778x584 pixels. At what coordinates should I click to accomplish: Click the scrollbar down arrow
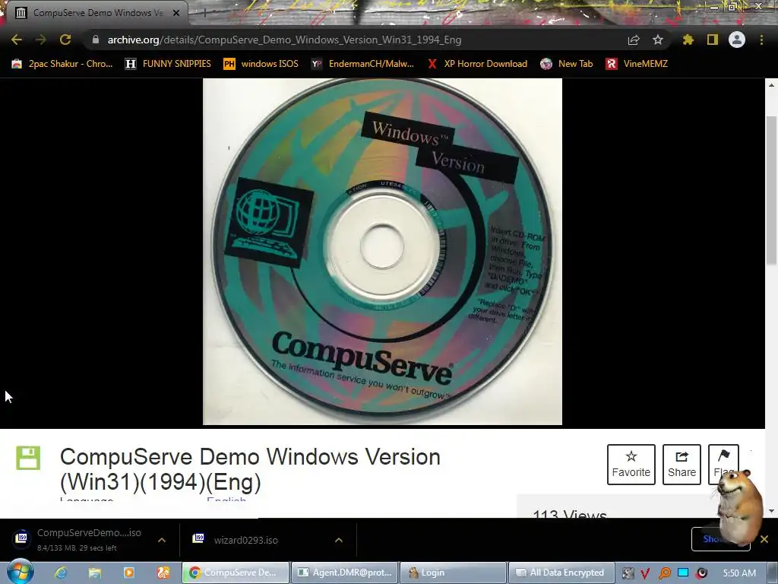[x=771, y=511]
